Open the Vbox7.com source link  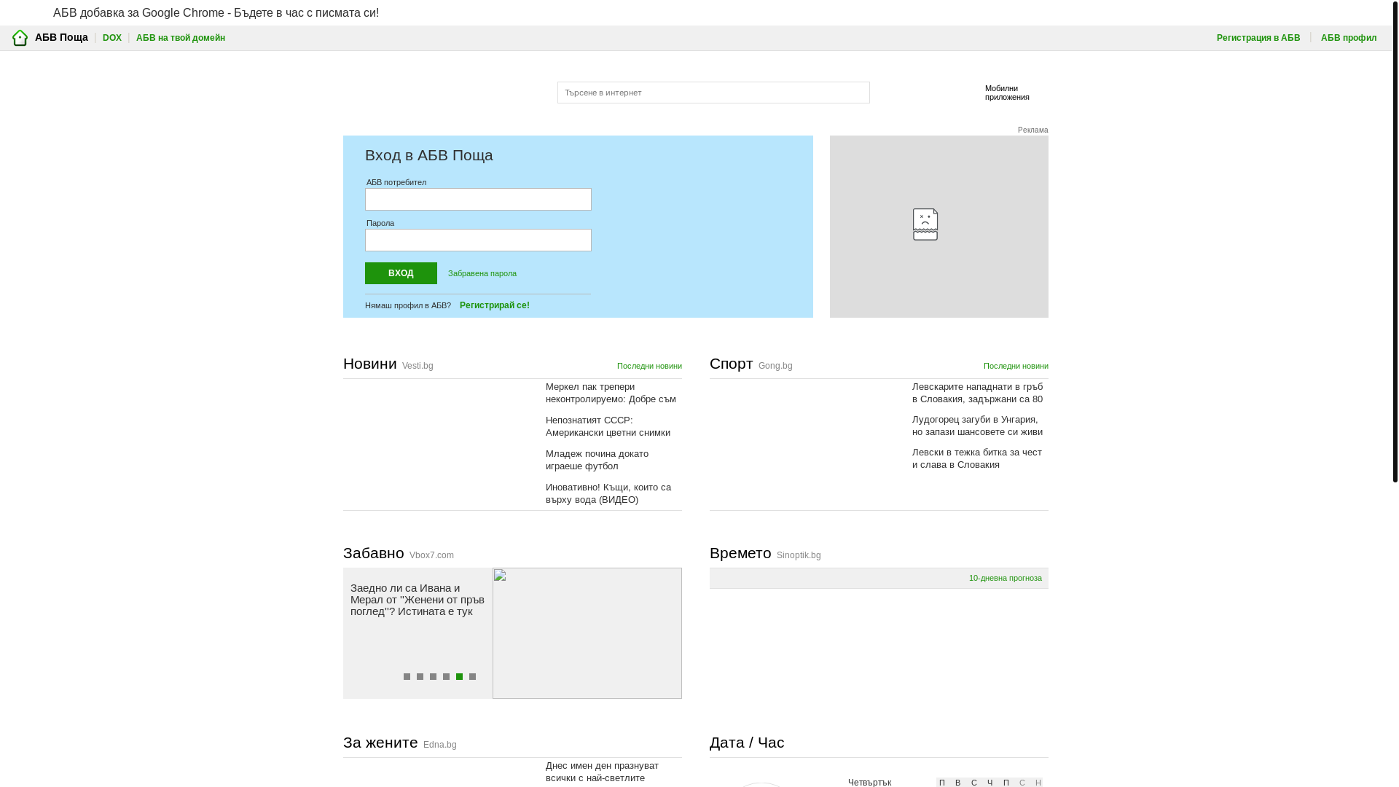pyautogui.click(x=431, y=555)
